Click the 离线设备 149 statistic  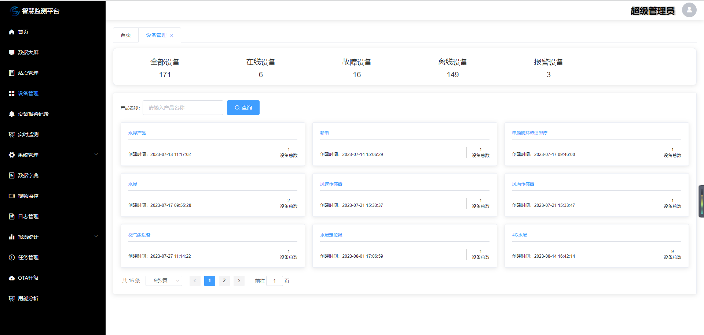point(453,68)
